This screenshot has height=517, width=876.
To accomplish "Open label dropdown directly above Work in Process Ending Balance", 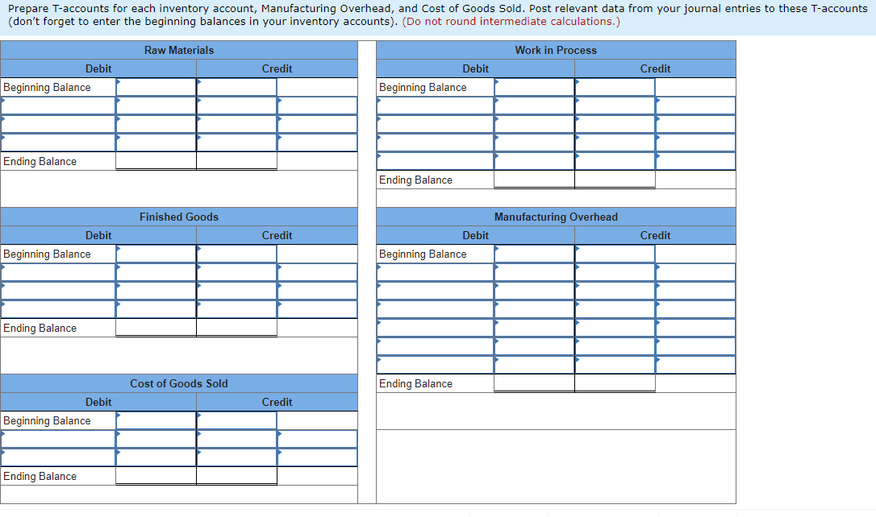I will (436, 161).
